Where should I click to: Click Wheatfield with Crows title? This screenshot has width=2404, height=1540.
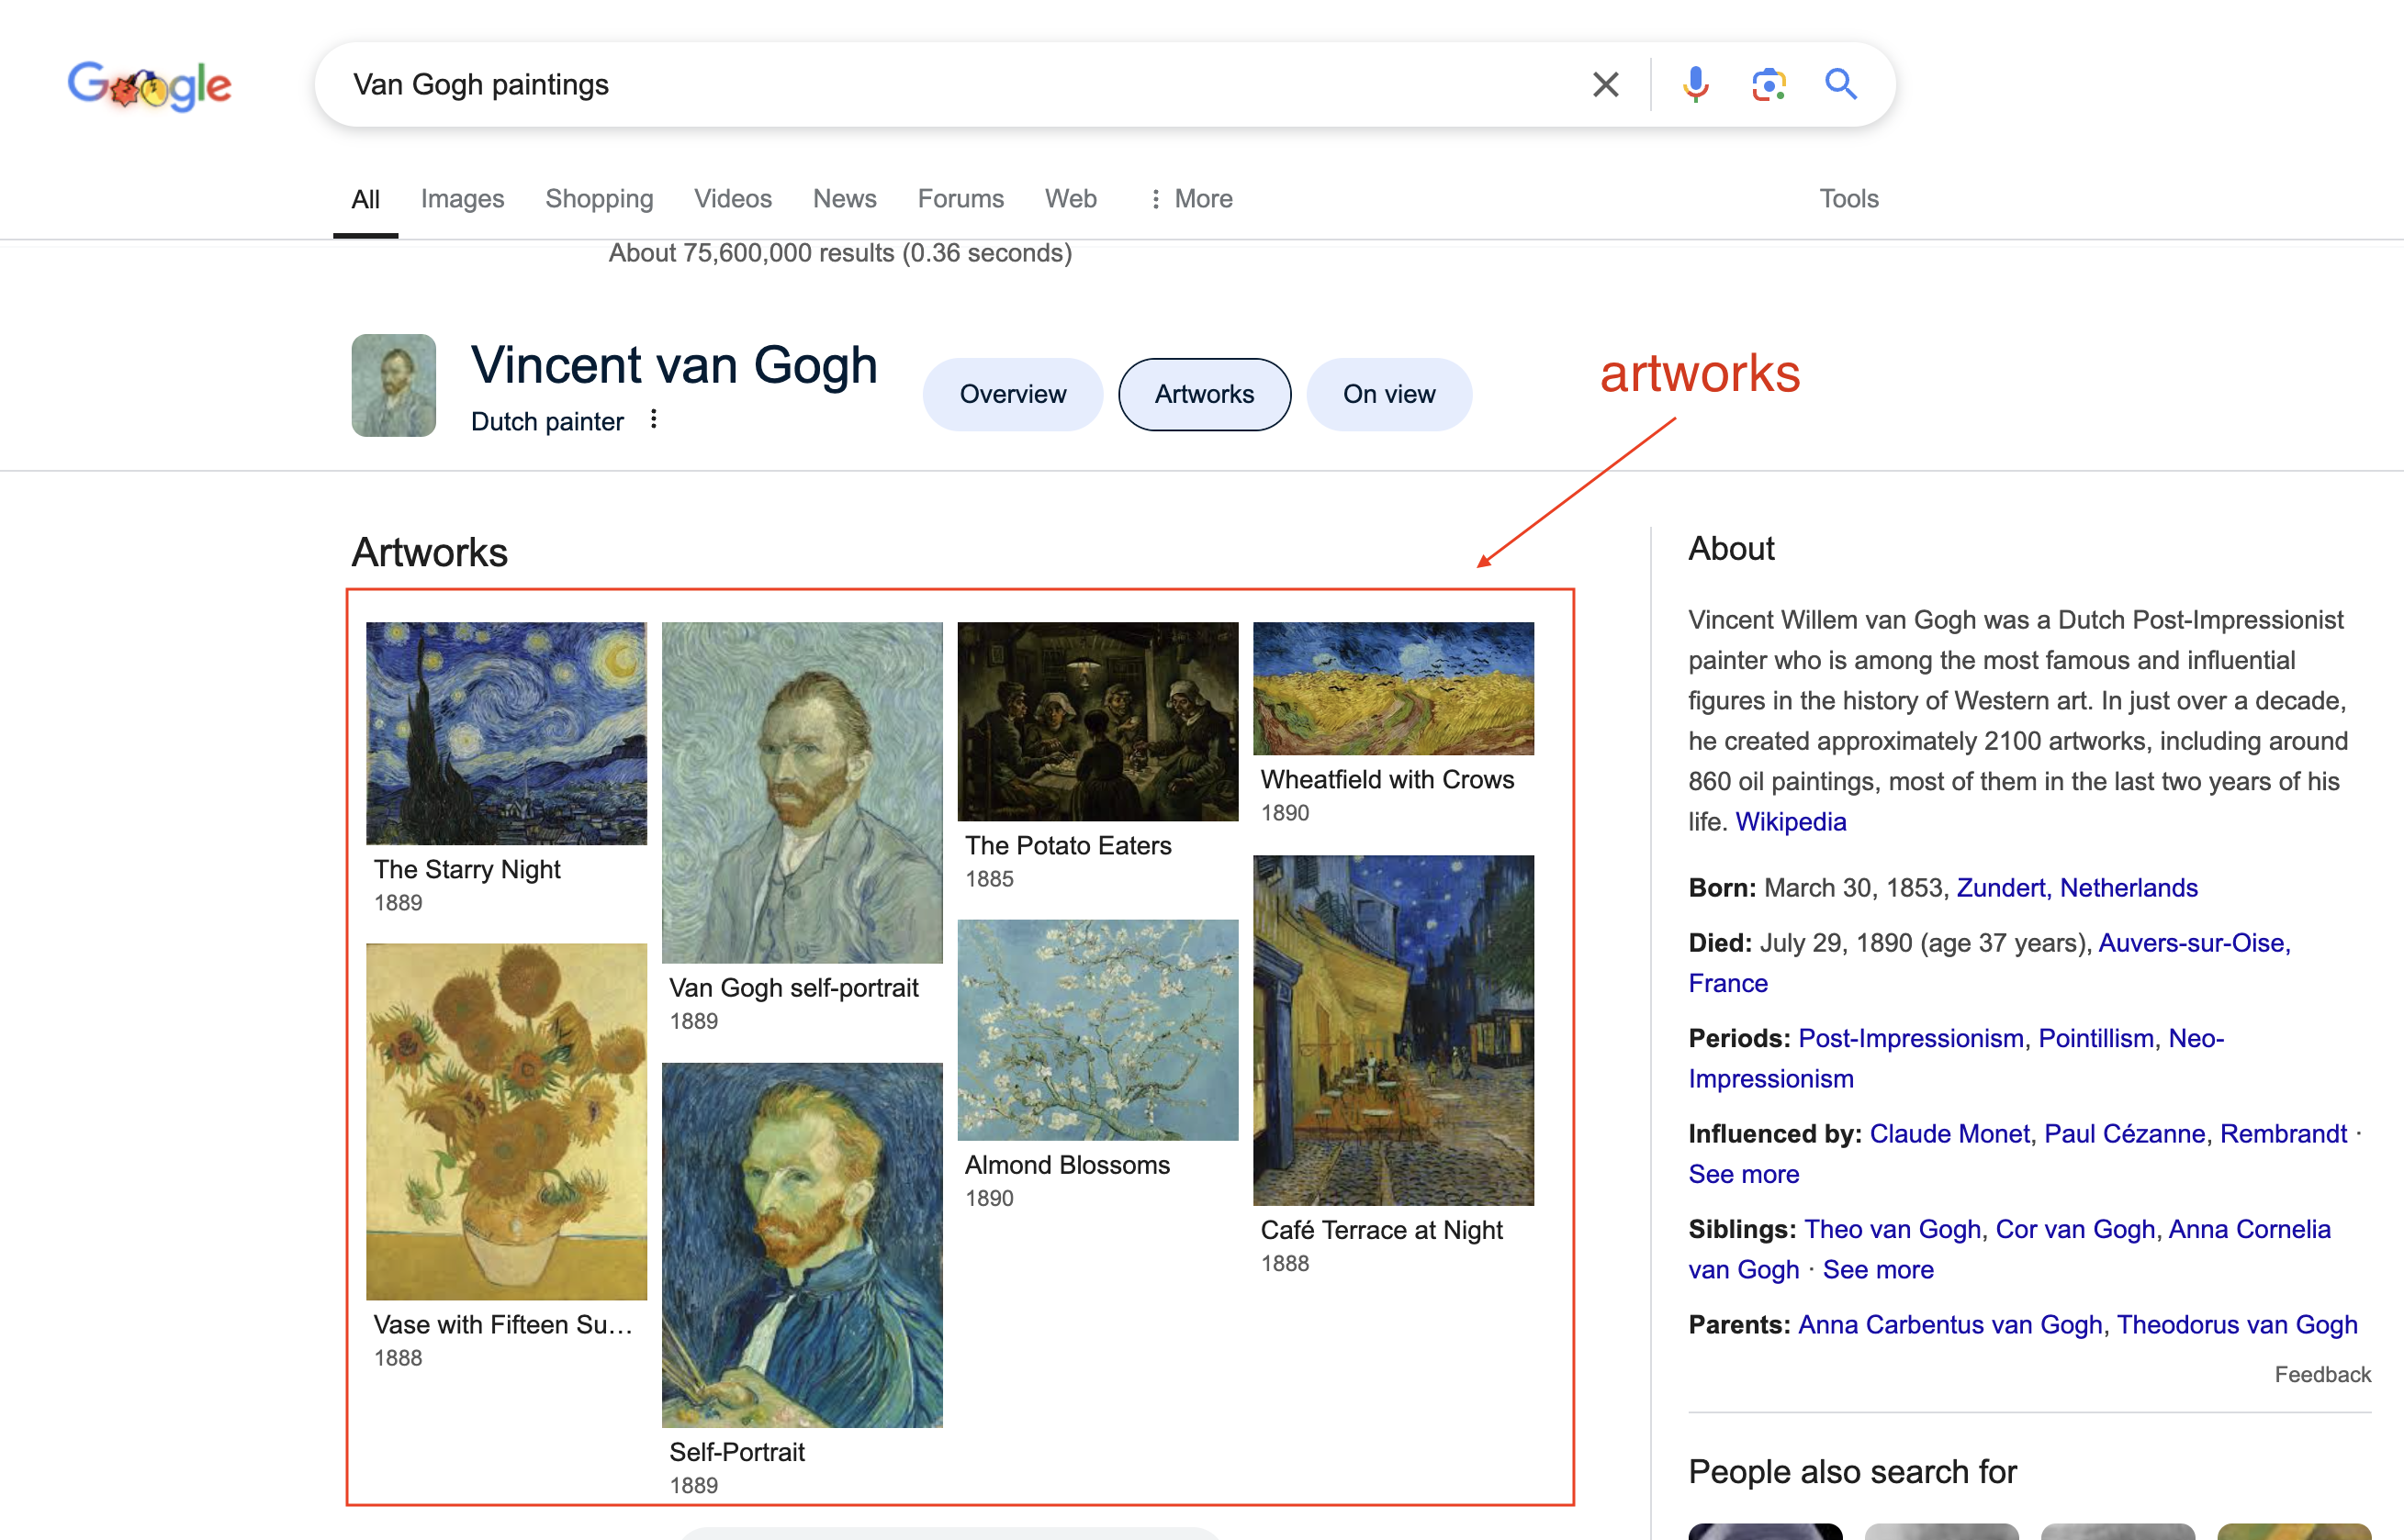click(x=1387, y=779)
